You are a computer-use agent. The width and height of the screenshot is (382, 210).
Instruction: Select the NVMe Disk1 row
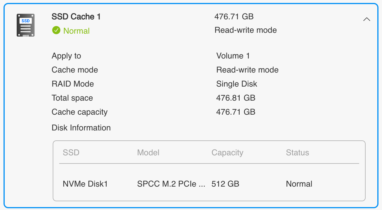click(x=85, y=184)
